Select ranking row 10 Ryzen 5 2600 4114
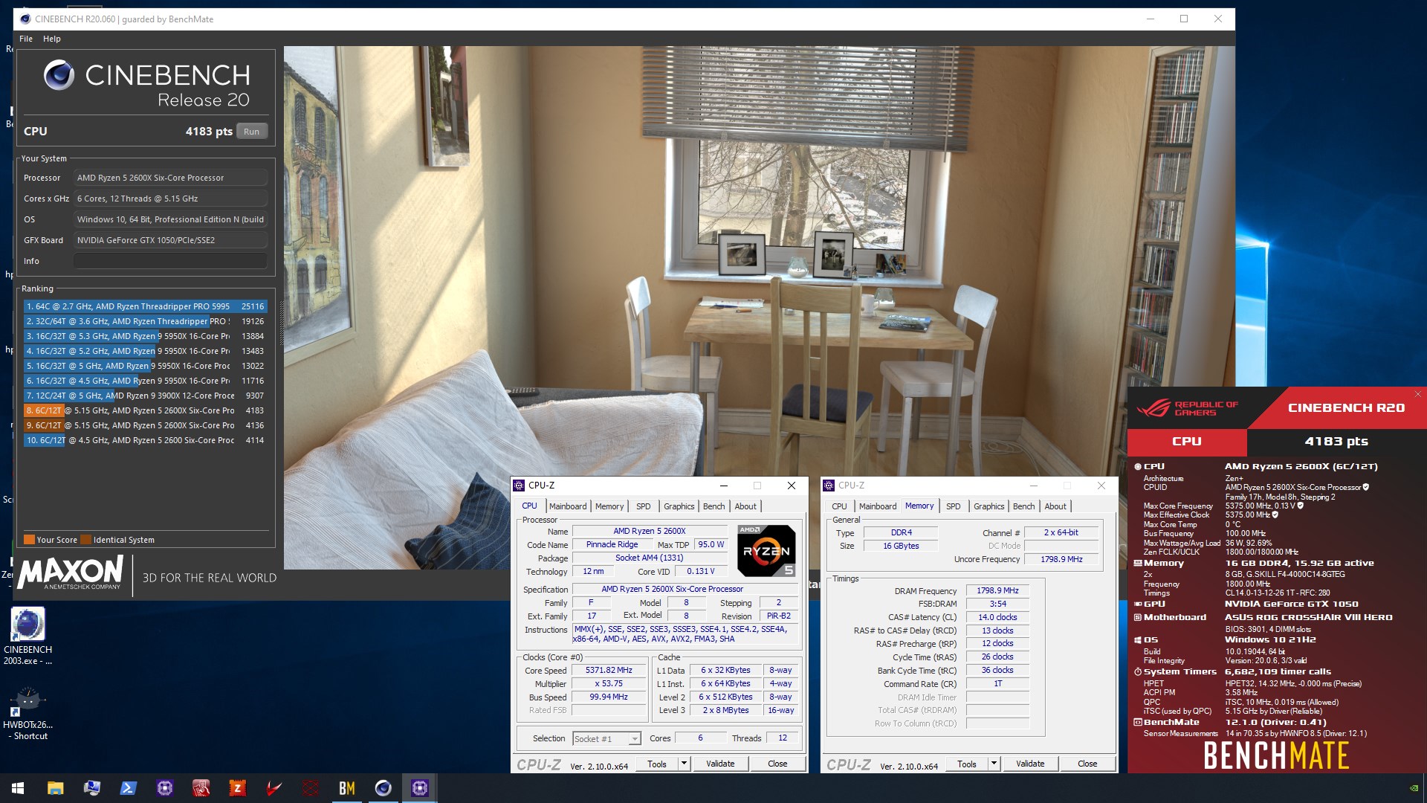This screenshot has height=803, width=1427. coord(145,440)
